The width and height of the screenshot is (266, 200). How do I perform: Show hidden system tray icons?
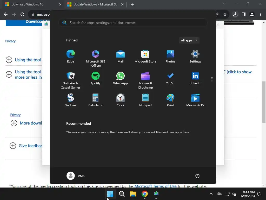click(211, 194)
